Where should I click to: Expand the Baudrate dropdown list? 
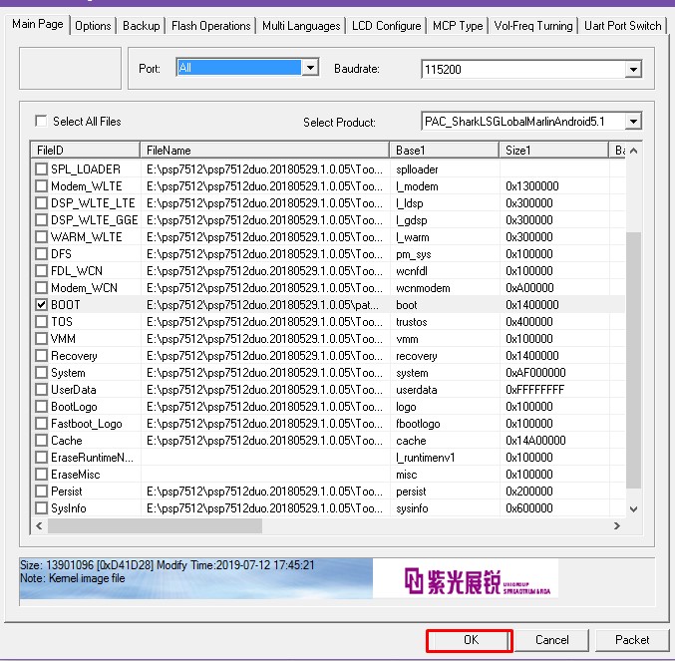click(x=632, y=70)
